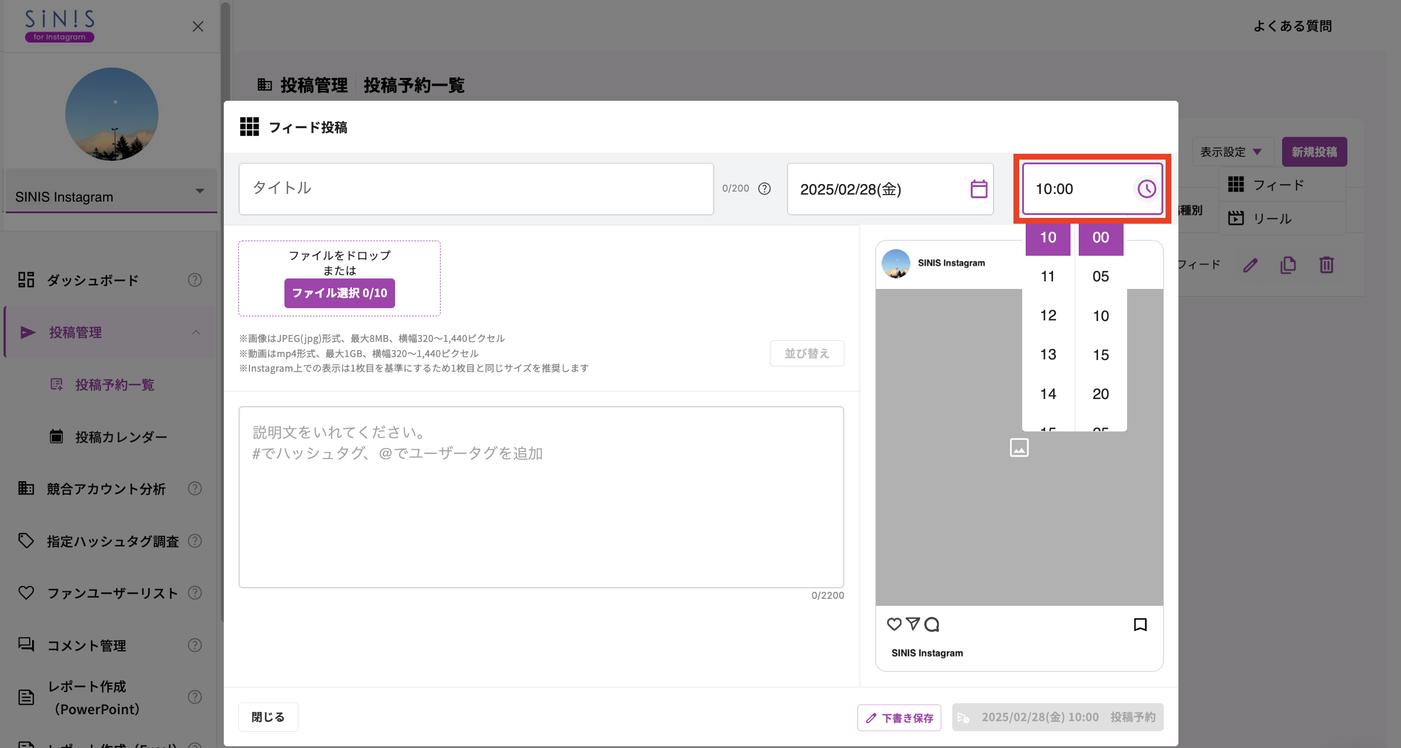Select リール as the post type

(1276, 218)
